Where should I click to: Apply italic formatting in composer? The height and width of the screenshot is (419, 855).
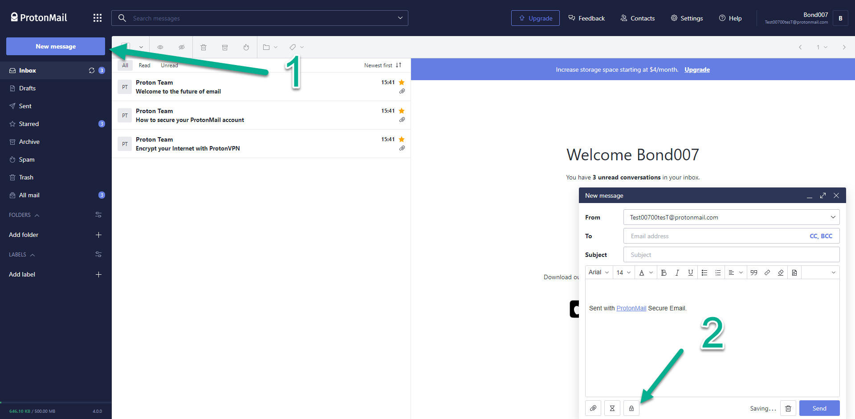pyautogui.click(x=677, y=273)
